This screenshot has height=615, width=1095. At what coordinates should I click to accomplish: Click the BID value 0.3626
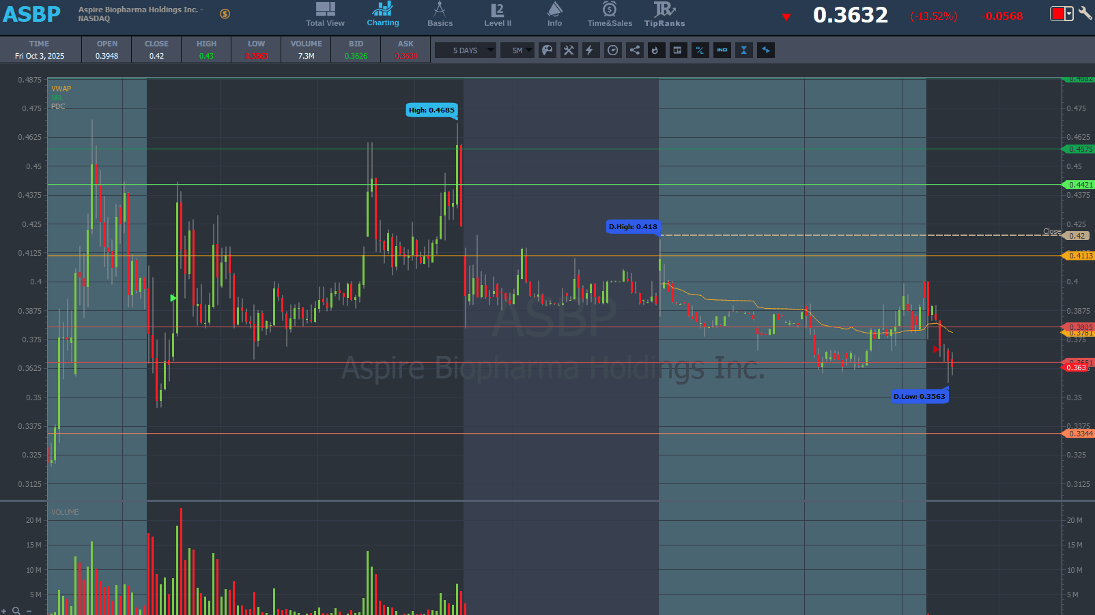click(x=356, y=56)
